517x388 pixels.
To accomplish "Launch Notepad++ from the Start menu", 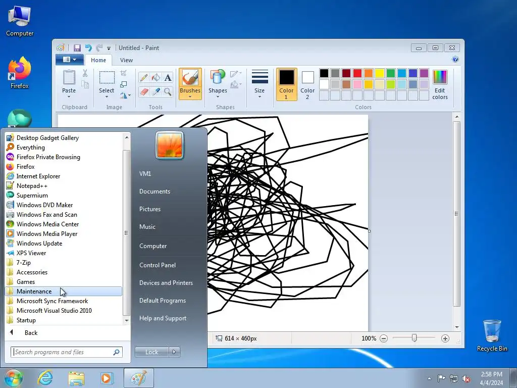I will coord(63,186).
